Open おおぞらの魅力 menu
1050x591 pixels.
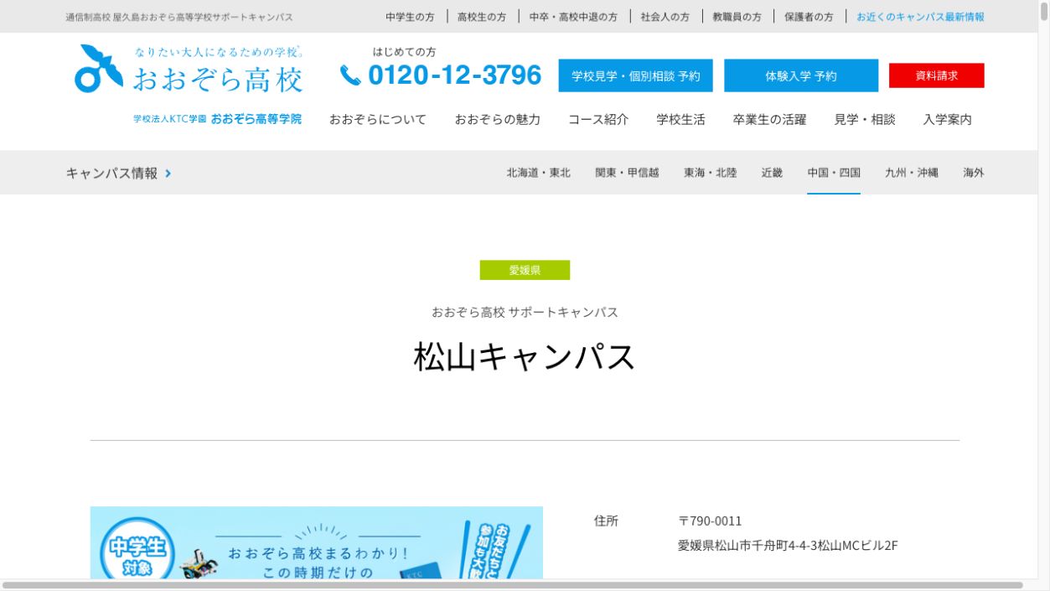(498, 120)
